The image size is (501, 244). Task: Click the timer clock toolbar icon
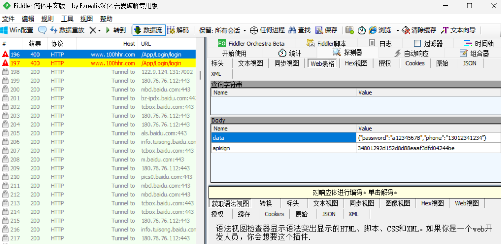pyautogui.click(x=361, y=30)
